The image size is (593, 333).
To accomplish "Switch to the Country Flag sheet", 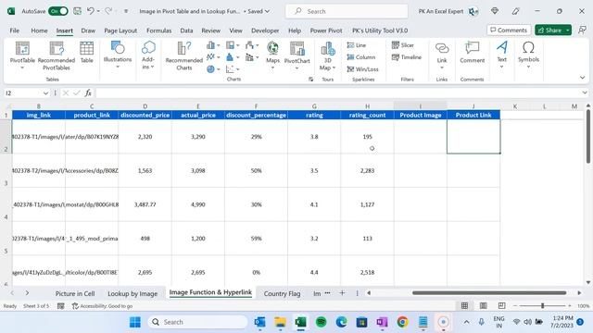I will pos(282,293).
